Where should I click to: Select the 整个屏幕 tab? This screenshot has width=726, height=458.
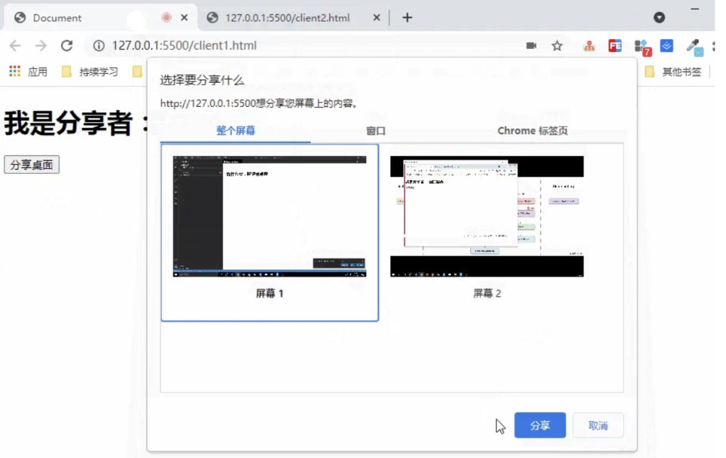pyautogui.click(x=236, y=131)
